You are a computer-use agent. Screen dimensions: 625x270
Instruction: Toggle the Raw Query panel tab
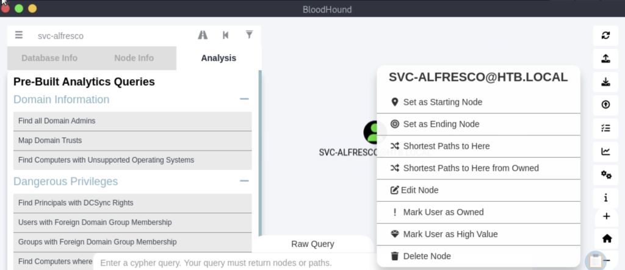tap(312, 244)
